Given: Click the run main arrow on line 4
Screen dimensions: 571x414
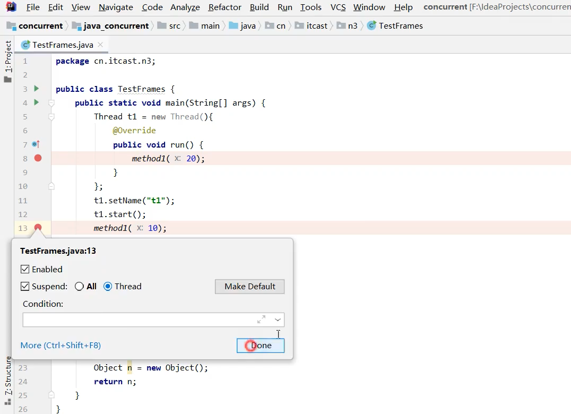Looking at the screenshot, I should (x=37, y=102).
